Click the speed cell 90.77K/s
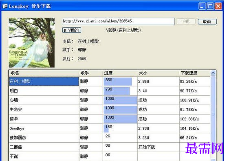The image size is (231, 161). click(195, 91)
